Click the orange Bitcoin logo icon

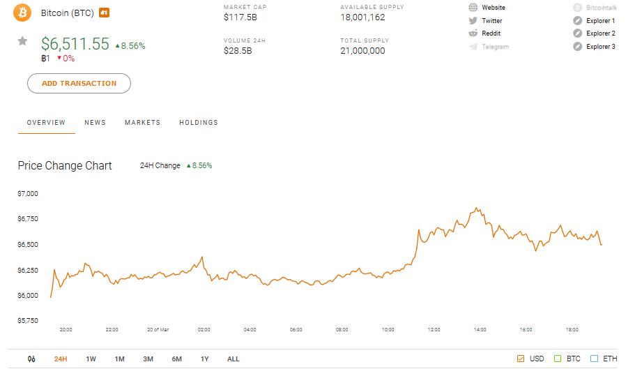coord(22,13)
